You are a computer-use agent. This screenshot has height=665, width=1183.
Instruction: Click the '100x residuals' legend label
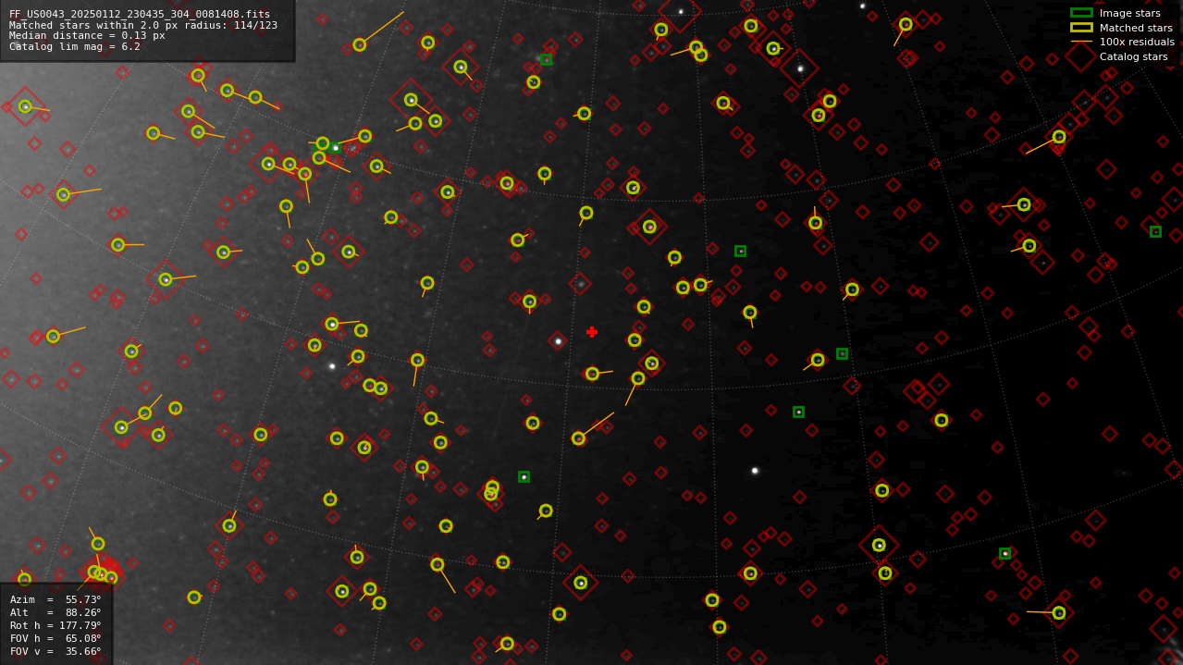1137,42
